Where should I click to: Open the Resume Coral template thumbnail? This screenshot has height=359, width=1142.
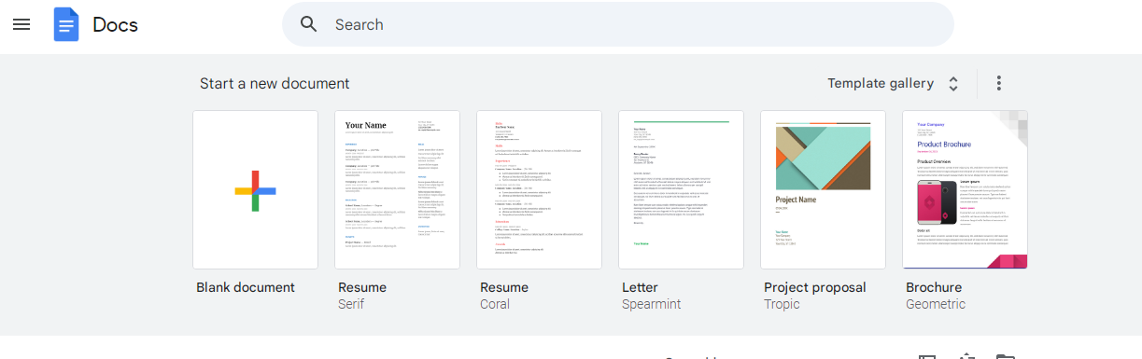(539, 189)
